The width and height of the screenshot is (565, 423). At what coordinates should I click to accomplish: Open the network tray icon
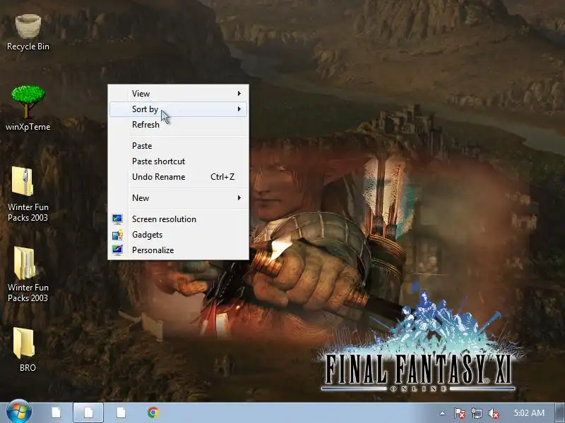pyautogui.click(x=476, y=413)
